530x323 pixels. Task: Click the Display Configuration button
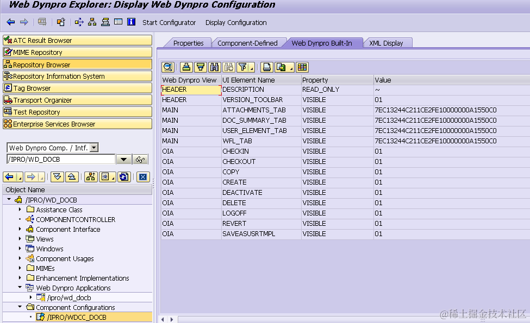236,23
